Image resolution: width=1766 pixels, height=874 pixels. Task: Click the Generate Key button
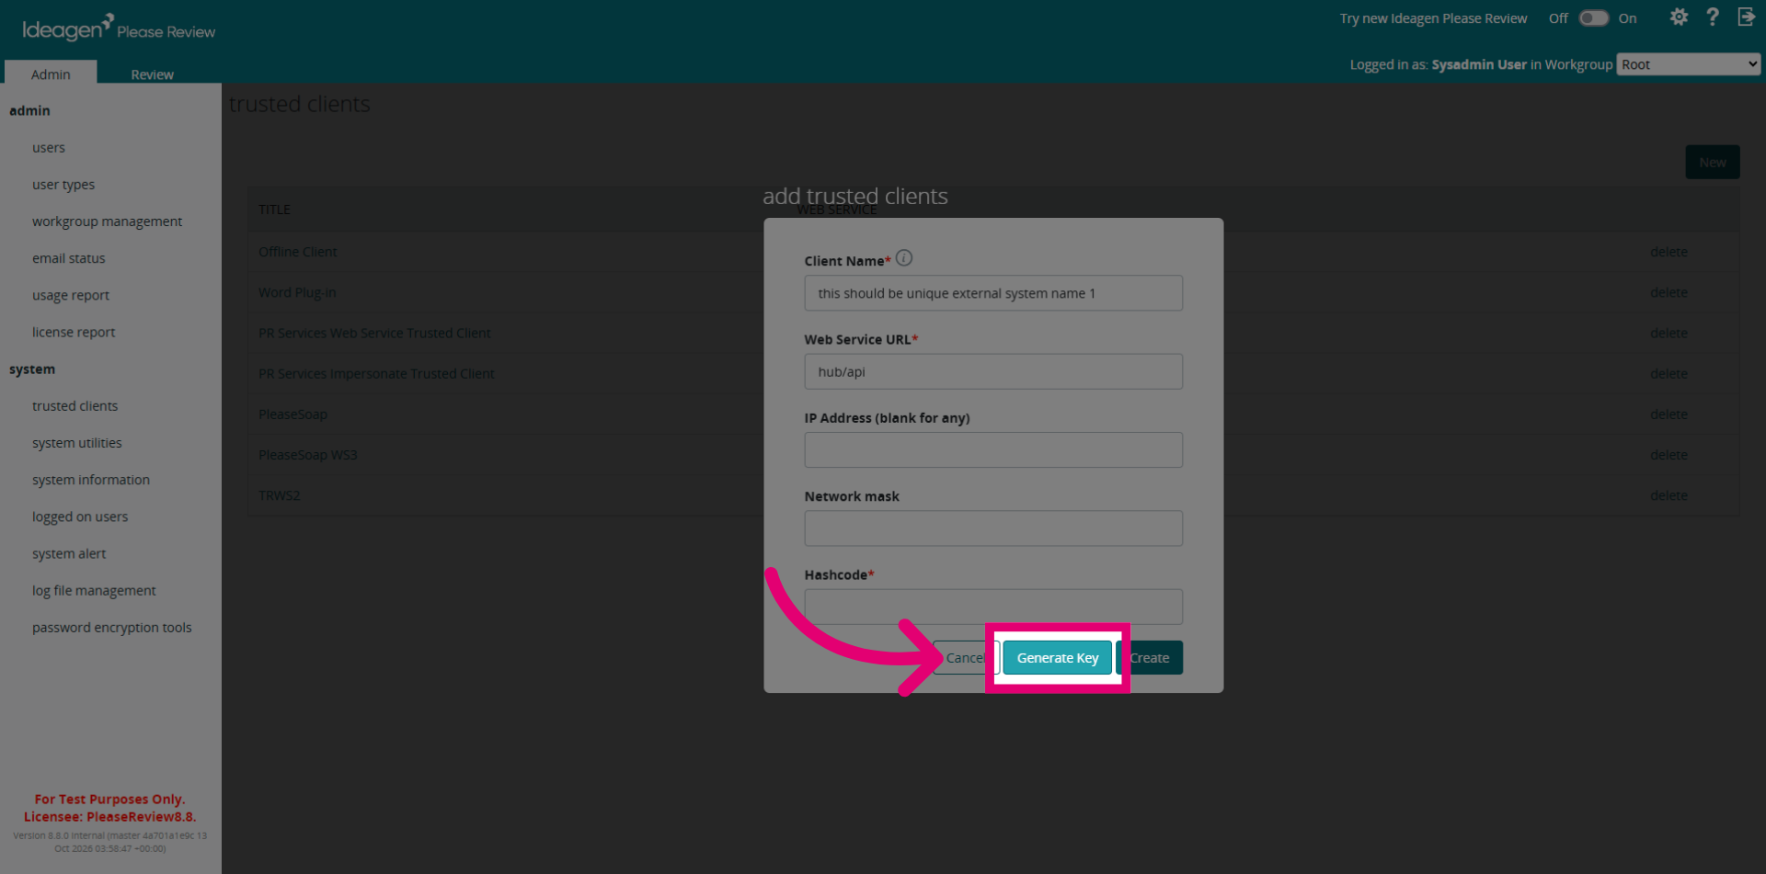pos(1058,658)
